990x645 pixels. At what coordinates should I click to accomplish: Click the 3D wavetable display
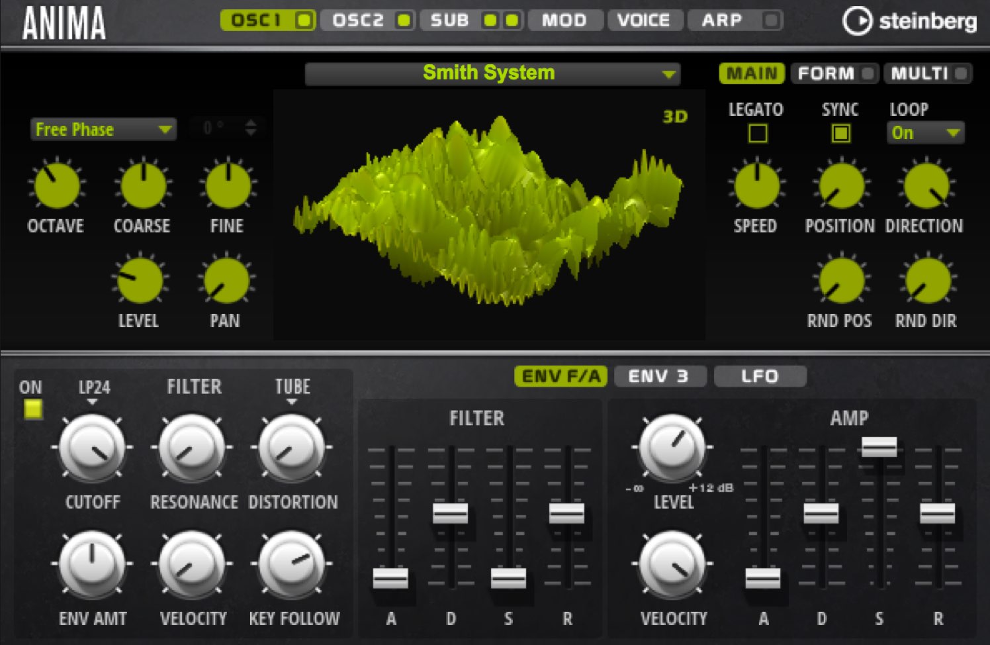pos(489,215)
